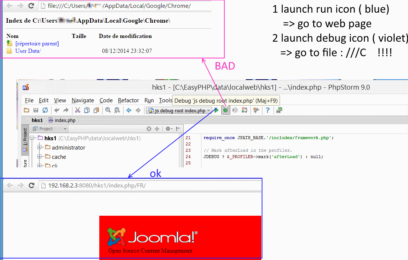Expand the cache folder
408x260 pixels.
[39, 157]
